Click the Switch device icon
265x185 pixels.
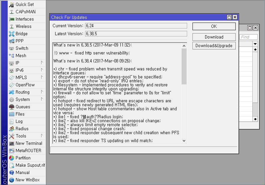tap(12, 48)
